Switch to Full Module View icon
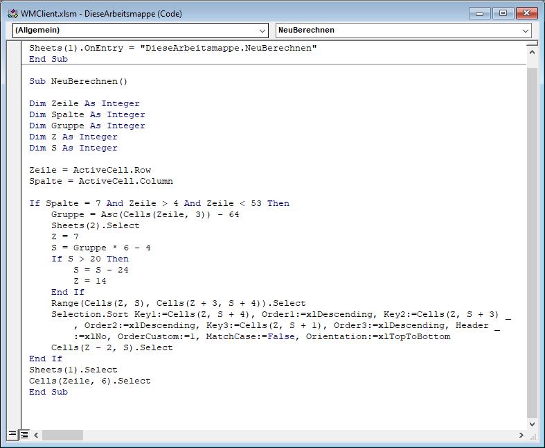545x448 pixels. (24, 434)
